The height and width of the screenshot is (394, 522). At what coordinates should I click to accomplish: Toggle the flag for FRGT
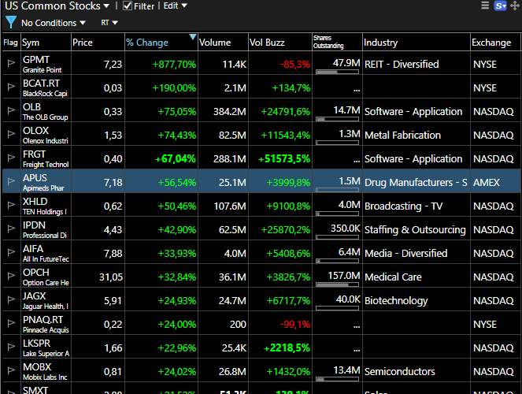[x=11, y=158]
